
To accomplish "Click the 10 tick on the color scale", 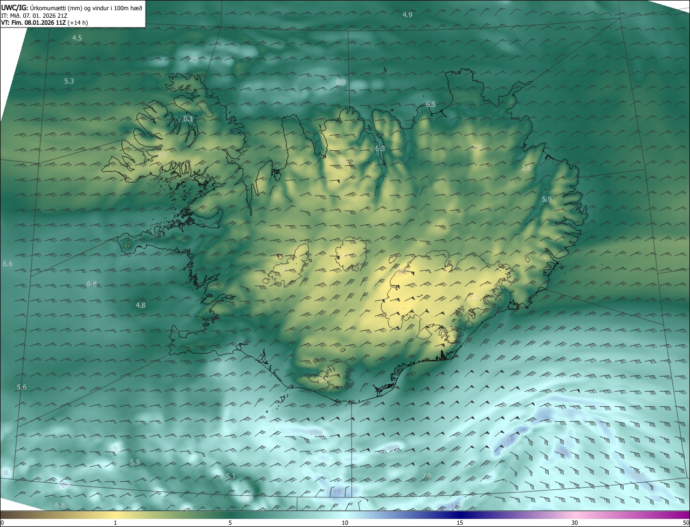I will [345, 523].
